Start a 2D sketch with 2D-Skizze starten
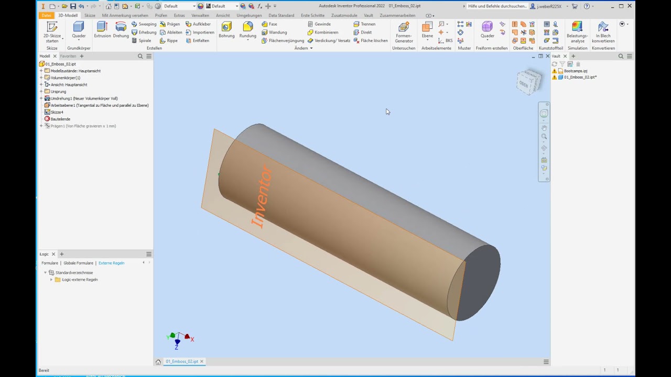This screenshot has height=377, width=671. pyautogui.click(x=52, y=32)
